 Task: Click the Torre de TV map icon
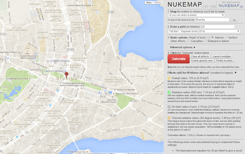pyautogui.click(x=42, y=70)
